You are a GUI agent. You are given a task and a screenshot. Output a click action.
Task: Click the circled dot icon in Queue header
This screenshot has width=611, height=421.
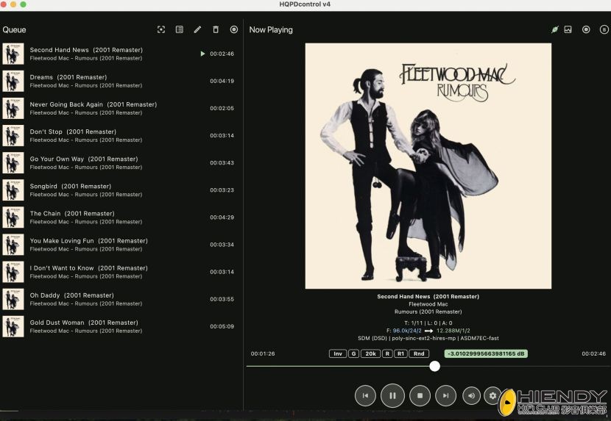234,29
